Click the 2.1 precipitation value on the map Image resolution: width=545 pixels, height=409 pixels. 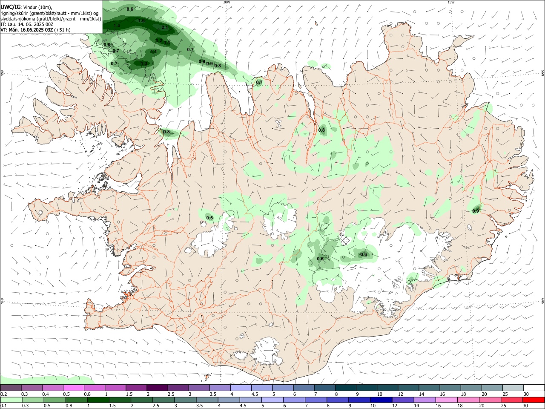165,27
